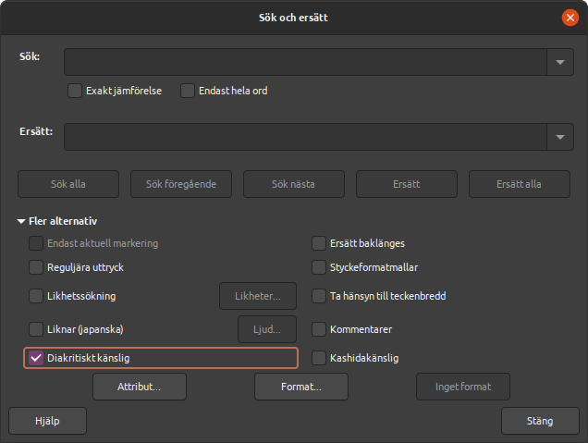Close the Sök och ersätt dialog

570,18
